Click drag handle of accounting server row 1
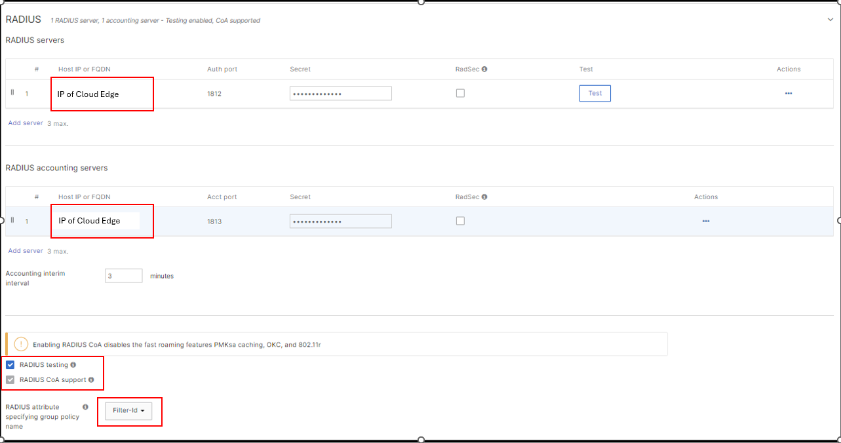The width and height of the screenshot is (841, 443). pyautogui.click(x=12, y=221)
